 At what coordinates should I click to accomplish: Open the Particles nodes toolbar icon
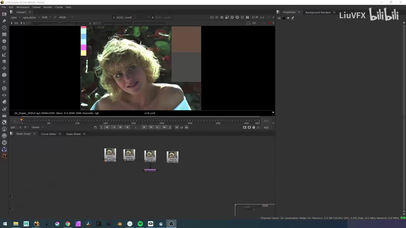click(4, 82)
